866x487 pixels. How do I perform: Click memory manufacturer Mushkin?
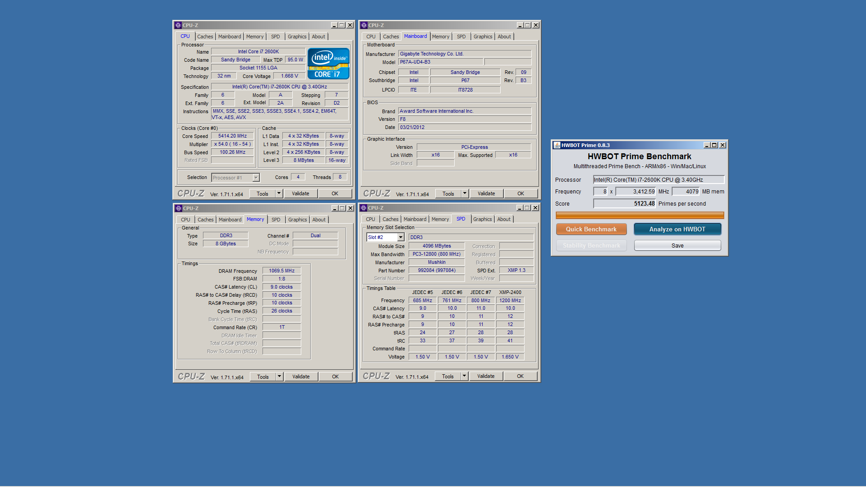(x=437, y=262)
